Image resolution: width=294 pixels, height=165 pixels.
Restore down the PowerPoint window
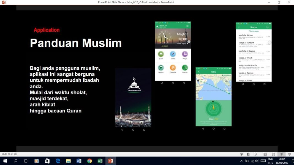279,2
